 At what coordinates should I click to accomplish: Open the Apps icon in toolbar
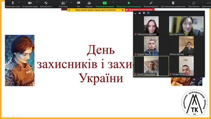tap(194, 4)
